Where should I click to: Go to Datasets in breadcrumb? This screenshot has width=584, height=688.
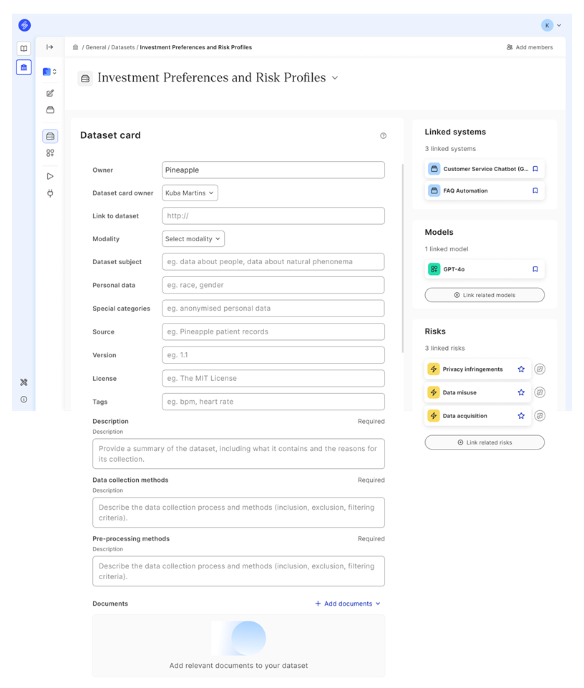point(122,47)
